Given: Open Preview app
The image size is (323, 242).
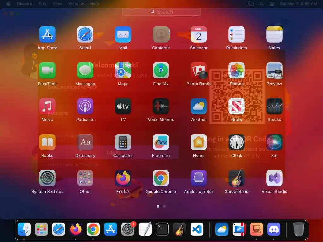Looking at the screenshot, I should tap(274, 70).
